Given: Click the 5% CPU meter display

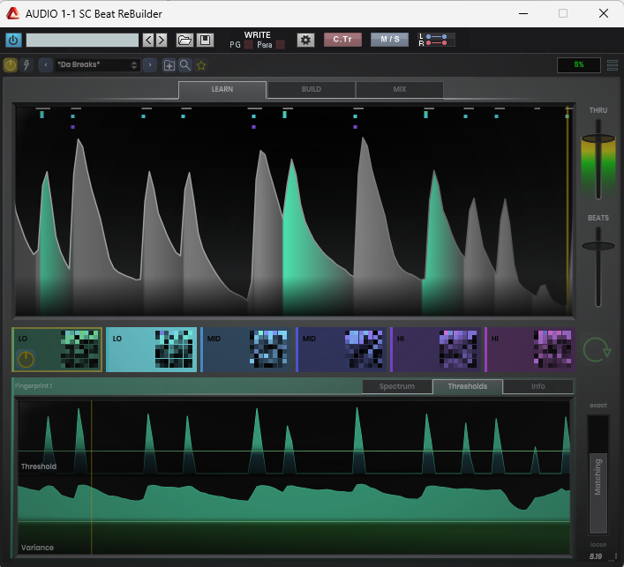Looking at the screenshot, I should [579, 64].
